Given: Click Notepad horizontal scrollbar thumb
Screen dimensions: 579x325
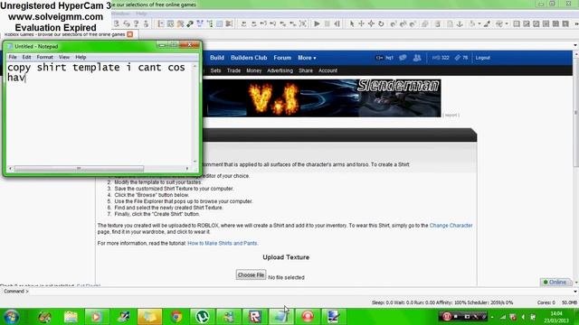Looking at the screenshot, I should point(79,169).
